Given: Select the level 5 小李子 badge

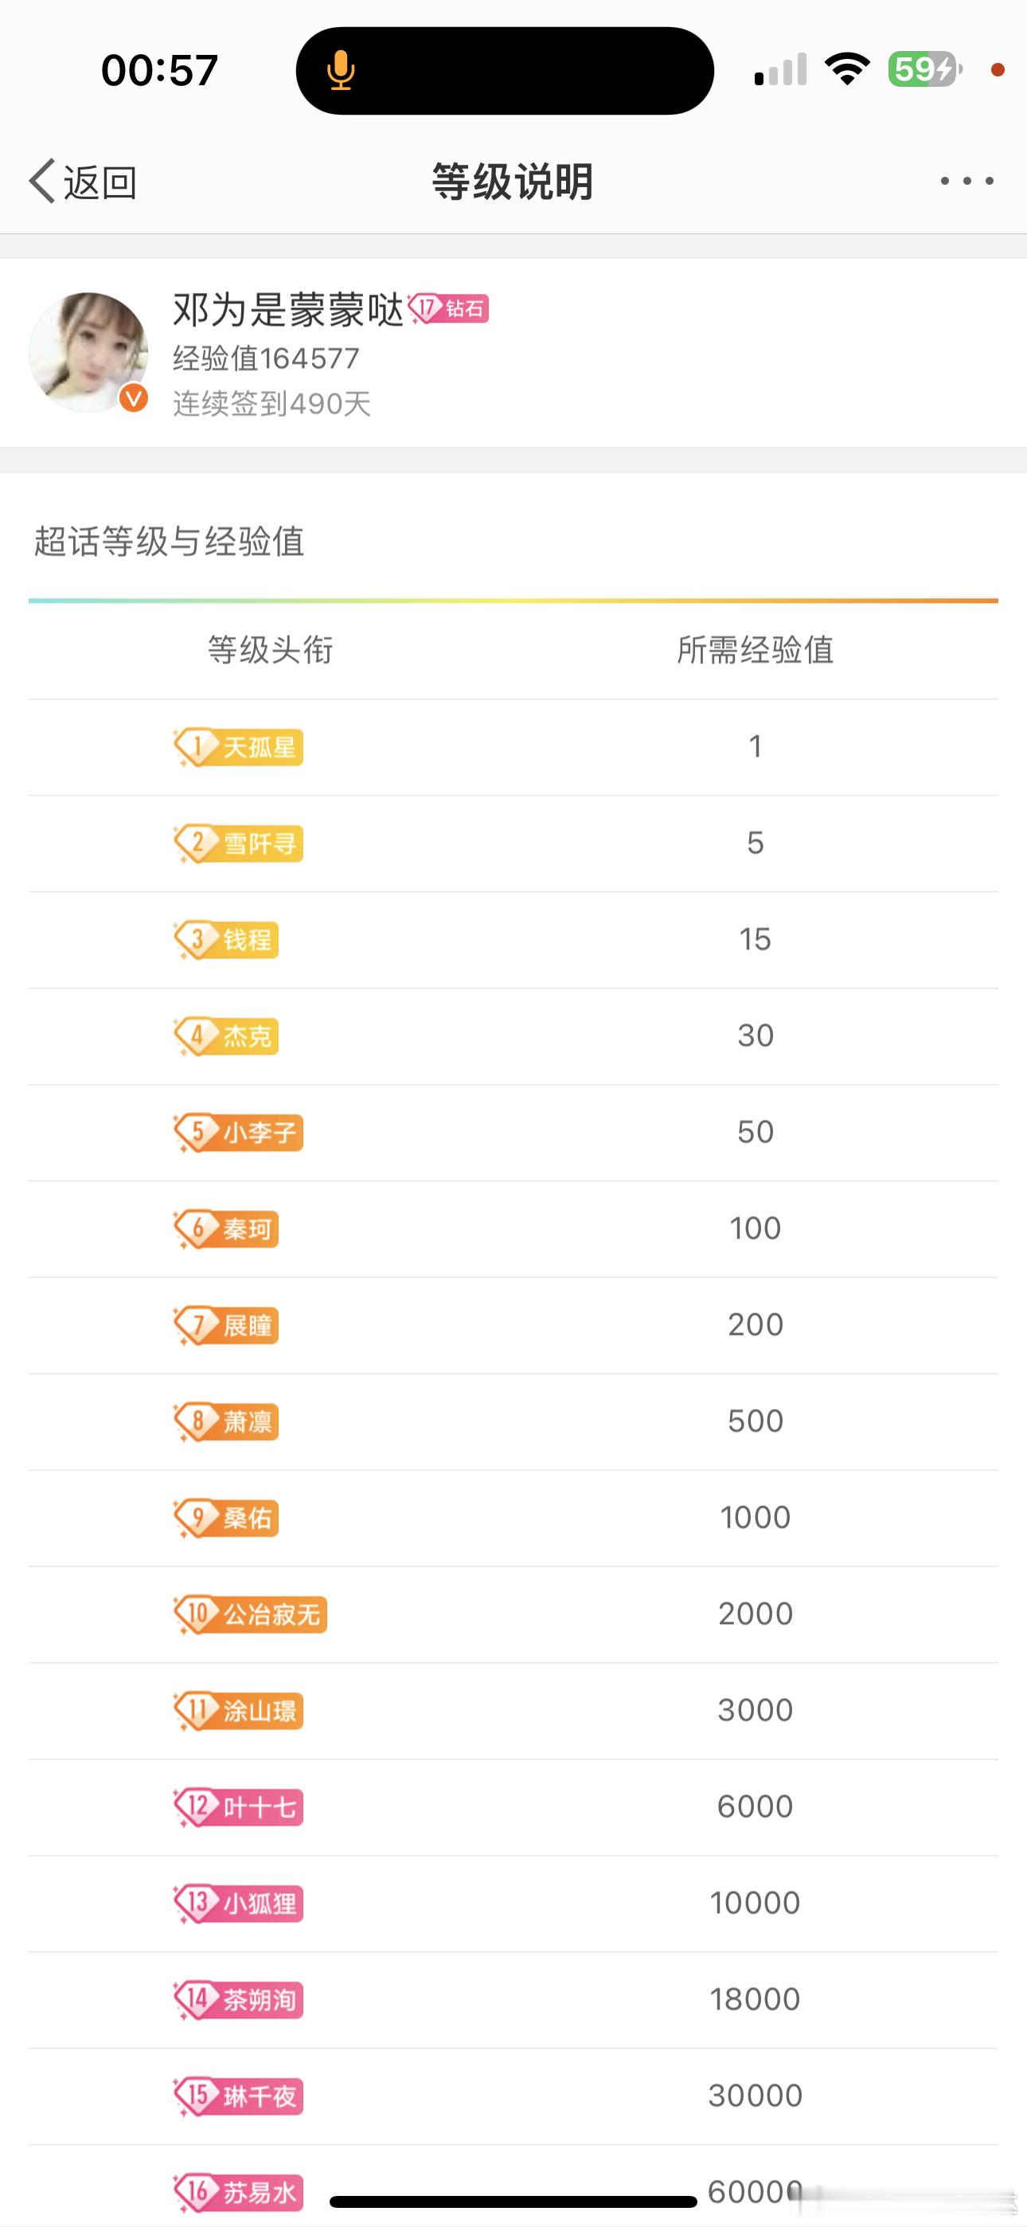Looking at the screenshot, I should 239,1132.
